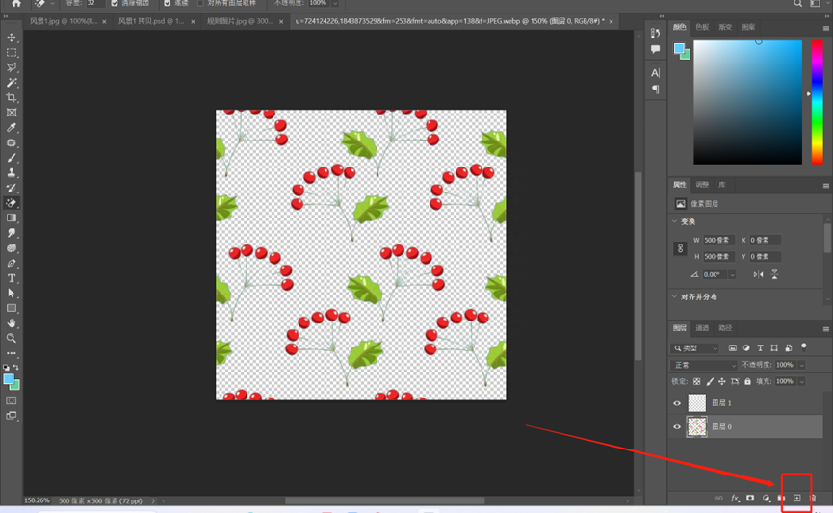Toggle the 消除锯齿 checkbox

tap(115, 3)
